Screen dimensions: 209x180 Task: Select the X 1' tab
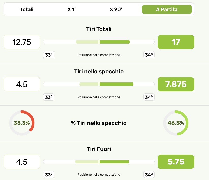[x=71, y=10]
